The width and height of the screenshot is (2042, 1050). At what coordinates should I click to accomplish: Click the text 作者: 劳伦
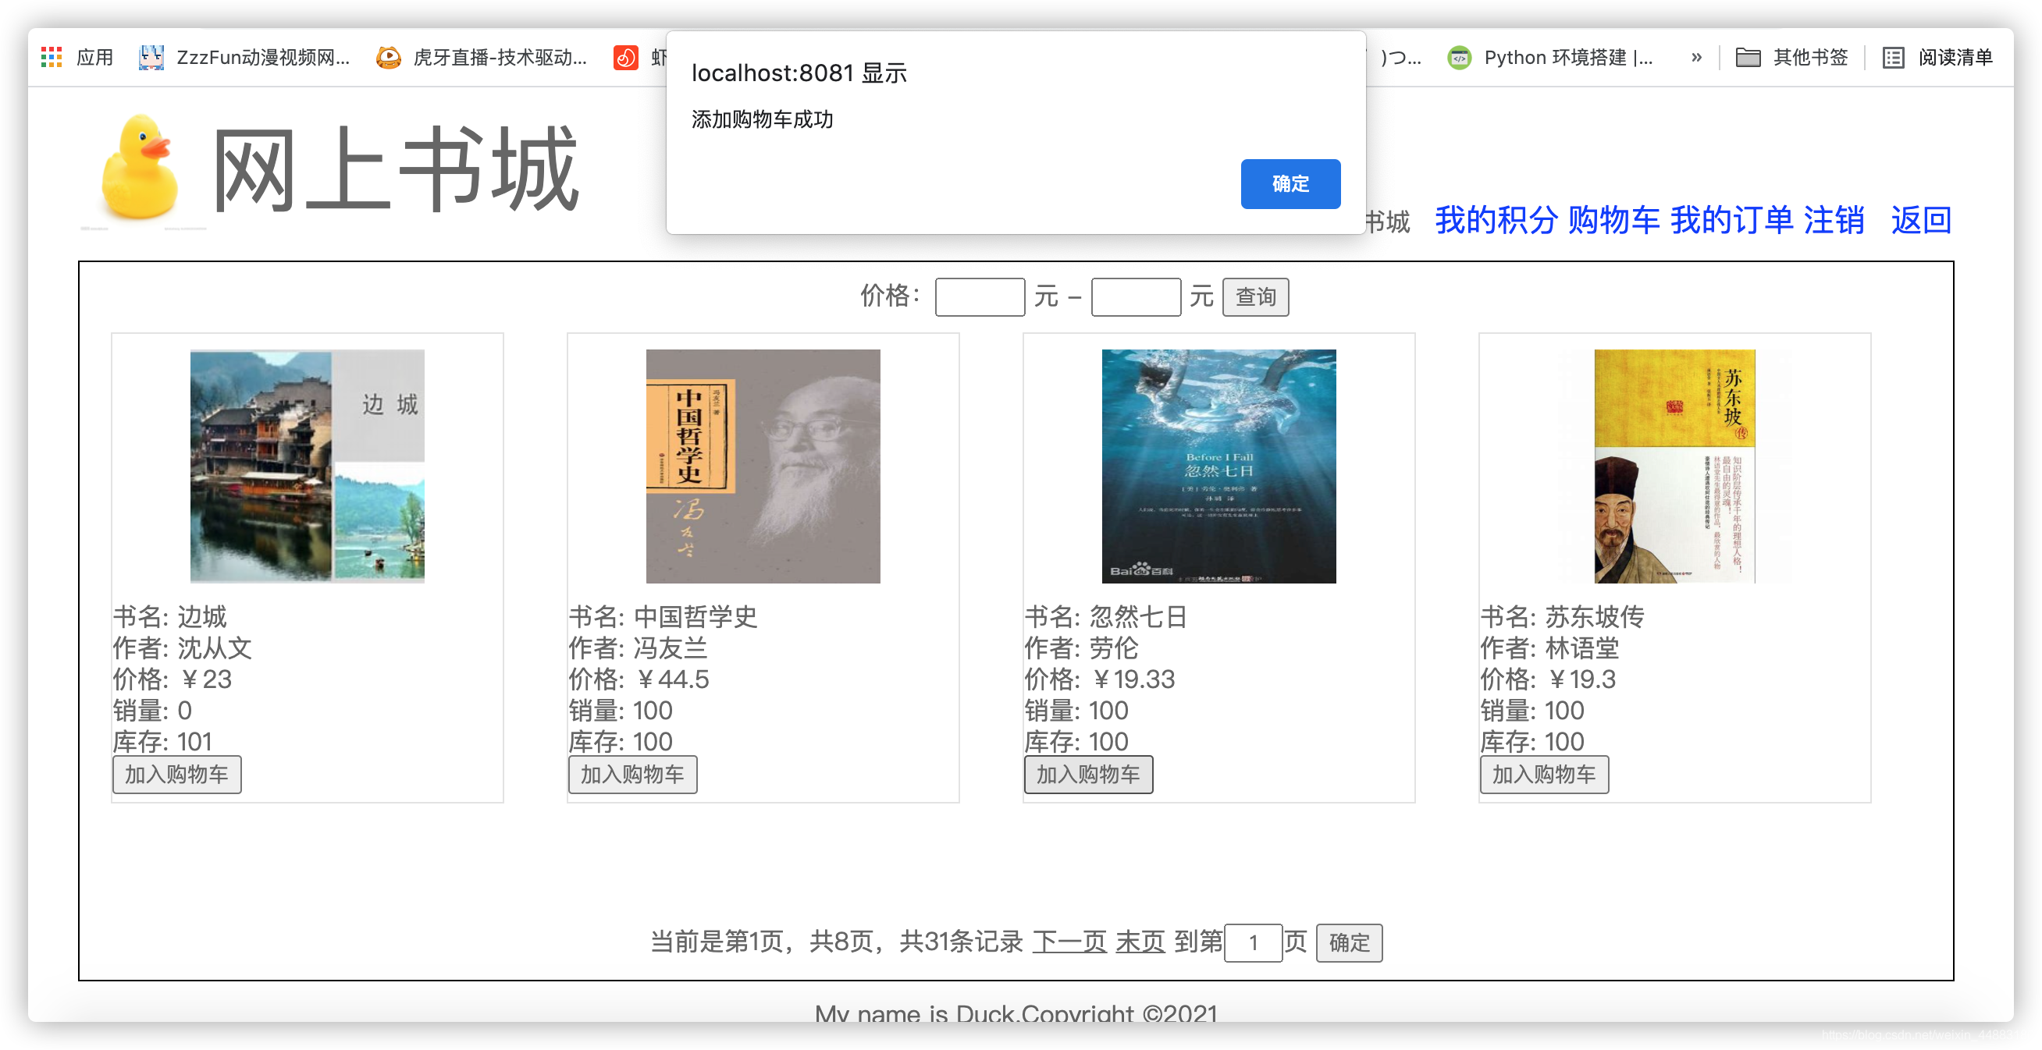click(1081, 647)
